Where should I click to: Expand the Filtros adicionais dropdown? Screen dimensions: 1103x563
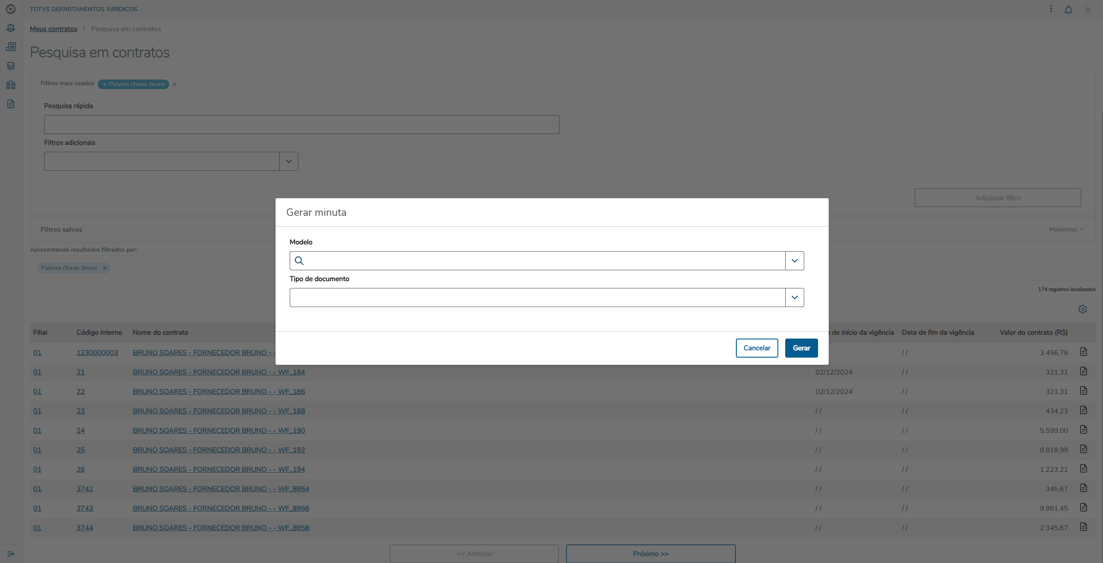tap(288, 161)
